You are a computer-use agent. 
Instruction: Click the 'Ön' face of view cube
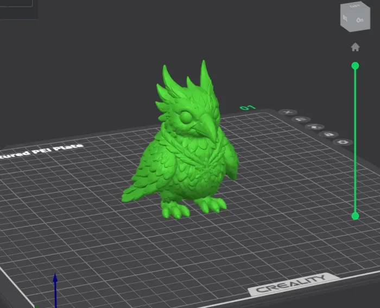[360, 20]
